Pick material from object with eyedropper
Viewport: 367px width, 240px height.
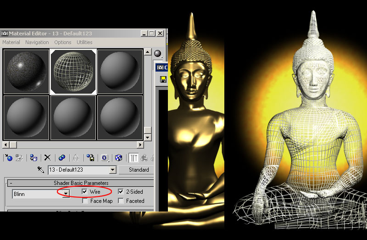(41, 169)
